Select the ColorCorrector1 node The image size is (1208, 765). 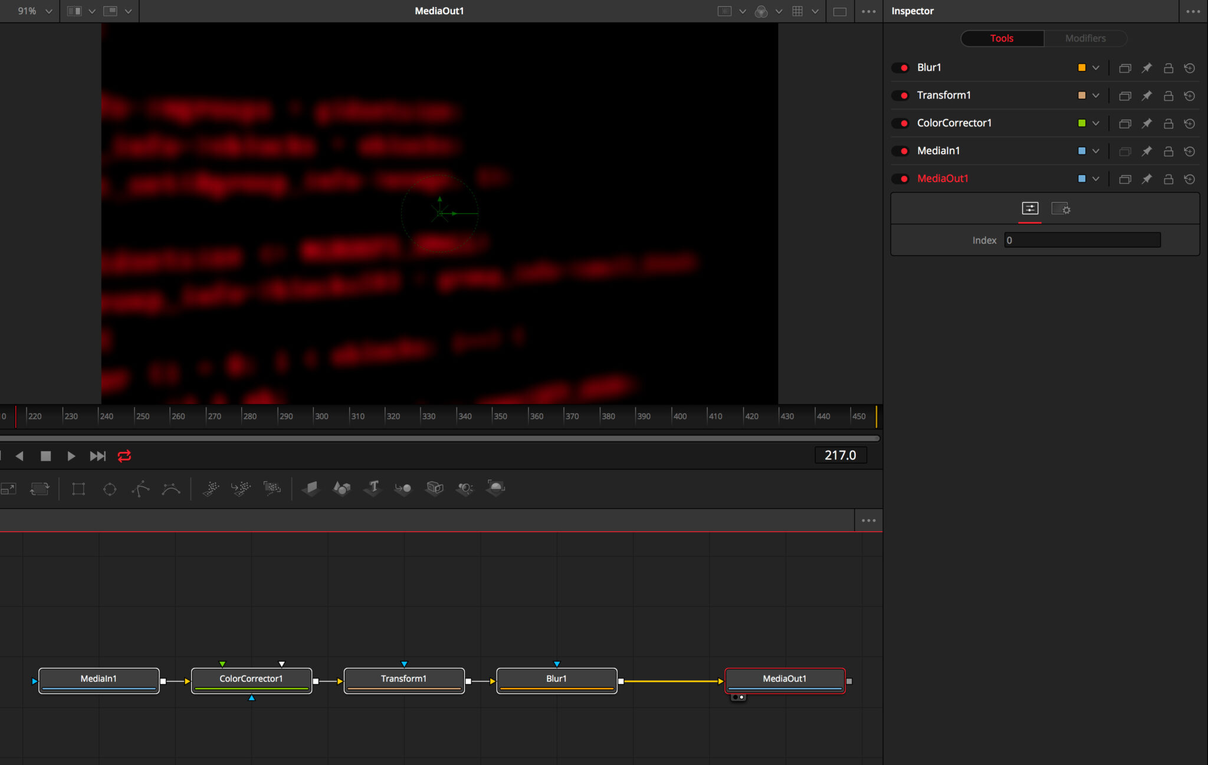251,680
